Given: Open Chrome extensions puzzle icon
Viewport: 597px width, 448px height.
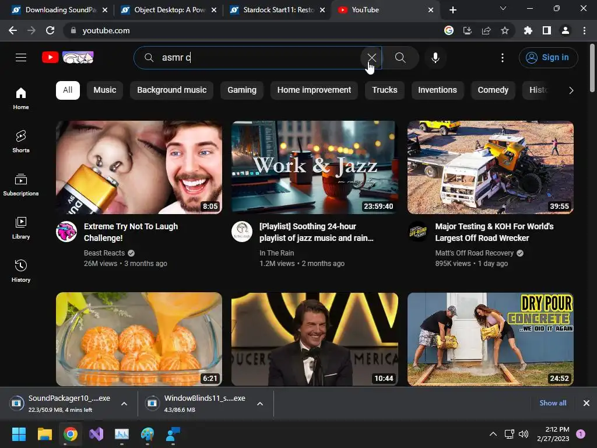Looking at the screenshot, I should tap(528, 30).
